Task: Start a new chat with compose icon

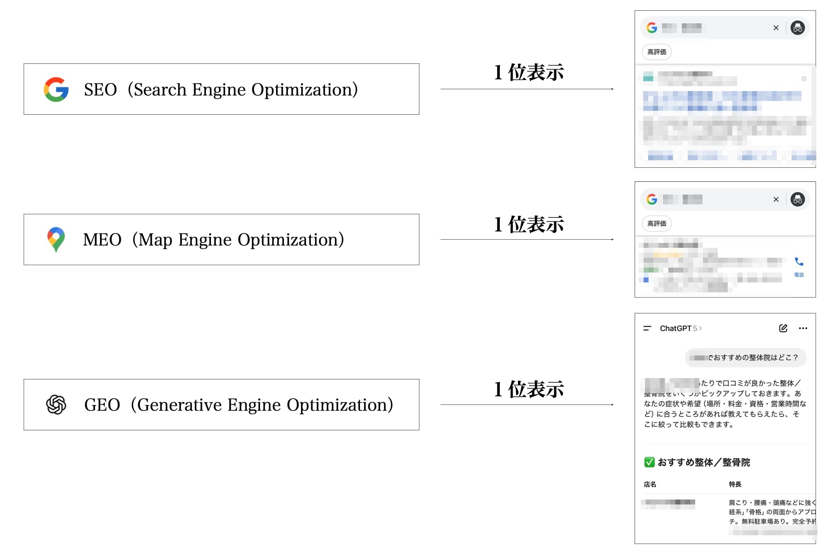Action: (x=783, y=328)
